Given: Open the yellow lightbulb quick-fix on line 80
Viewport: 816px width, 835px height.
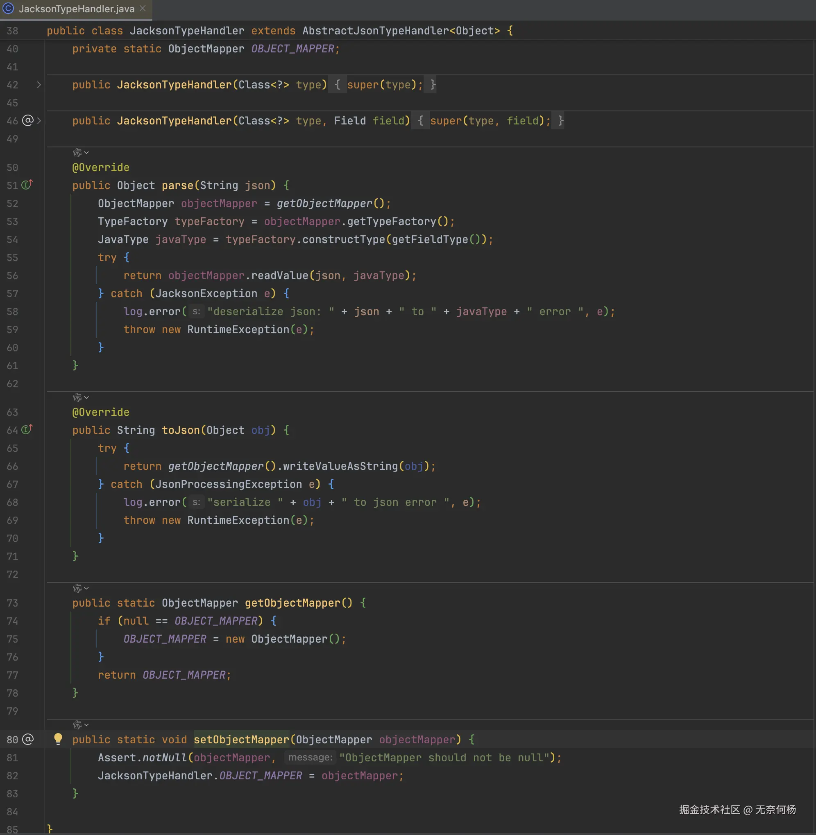Looking at the screenshot, I should coord(58,739).
